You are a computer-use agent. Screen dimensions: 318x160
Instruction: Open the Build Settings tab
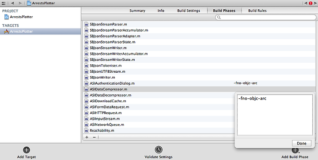click(x=189, y=11)
